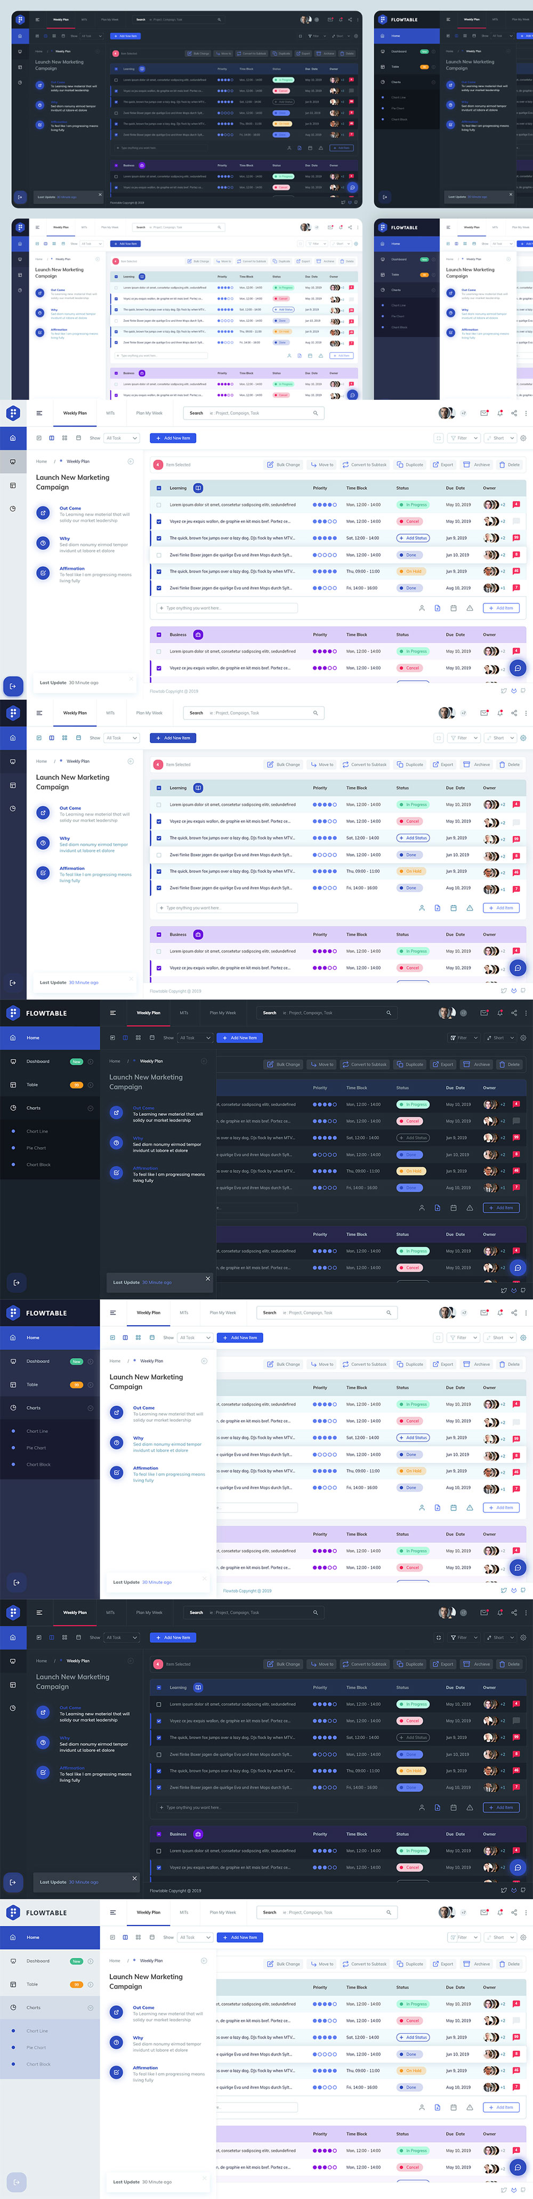
Task: Set priority dots, Aug 10 row, light-sidebar mockup
Action: 325,2087
